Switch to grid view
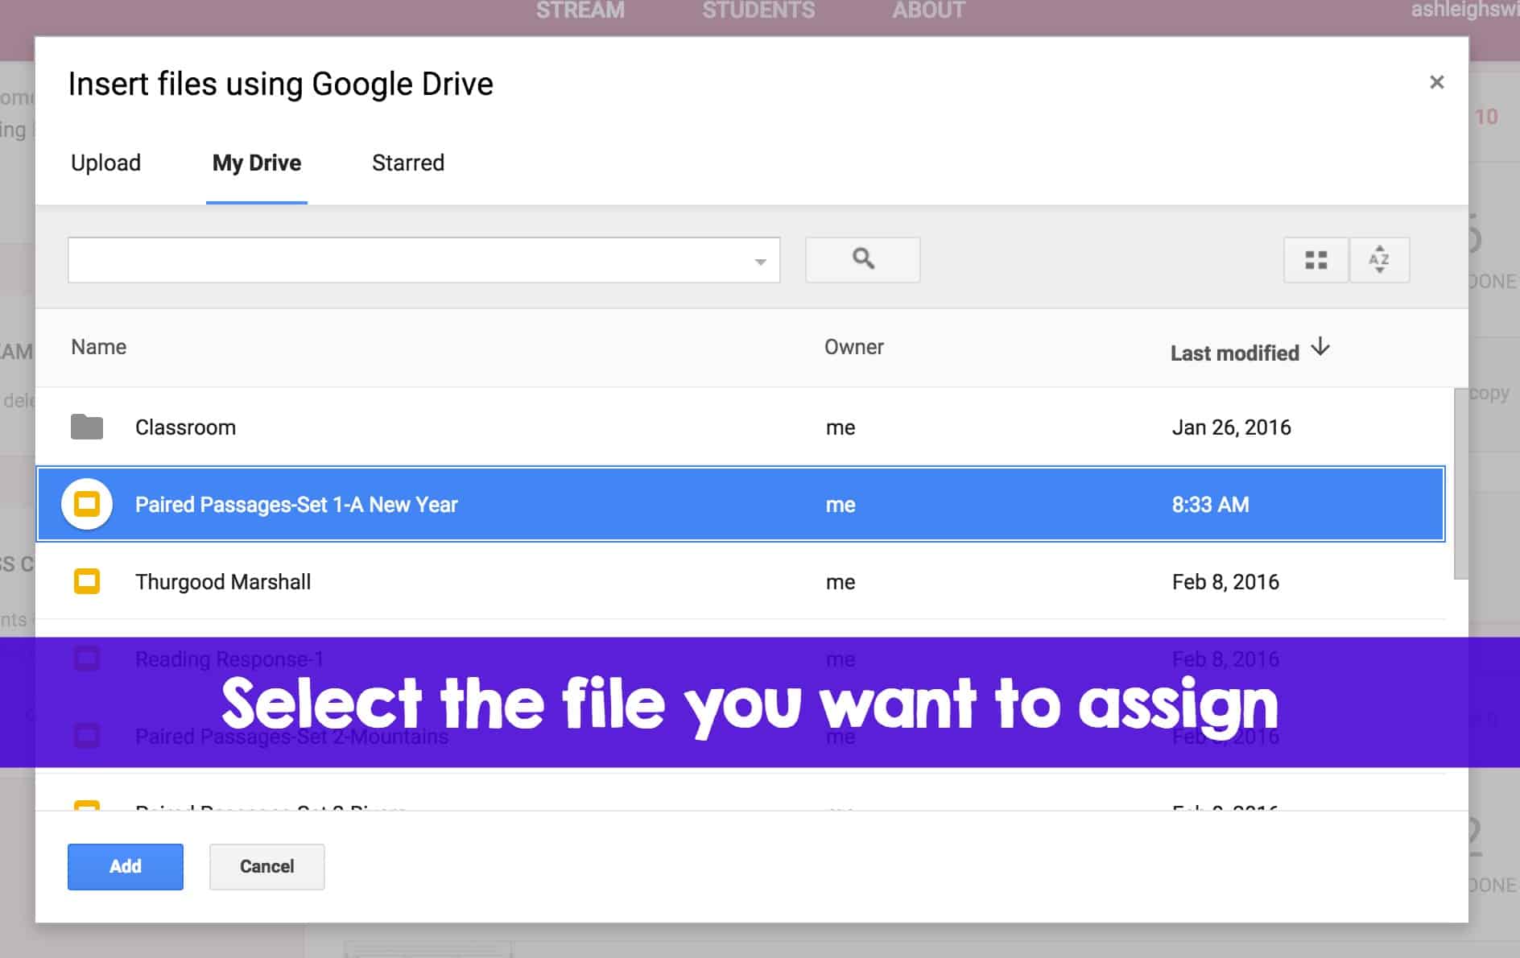 [1316, 259]
